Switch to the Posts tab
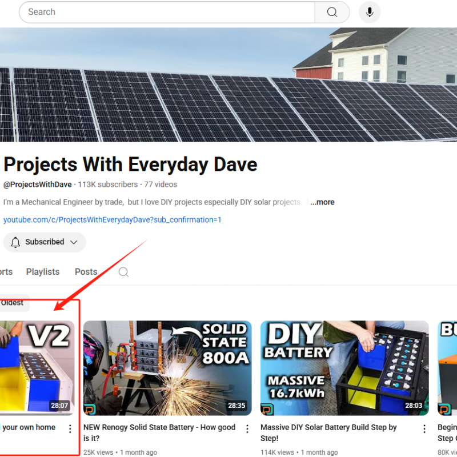The height and width of the screenshot is (457, 457). [86, 272]
